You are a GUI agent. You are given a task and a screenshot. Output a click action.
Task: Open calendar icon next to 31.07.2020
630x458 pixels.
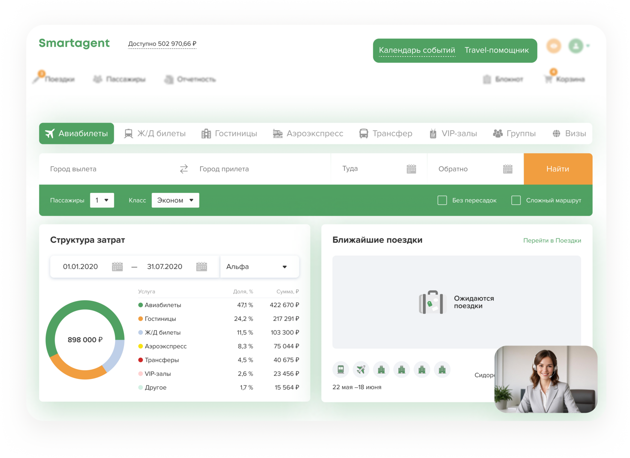[x=202, y=266]
